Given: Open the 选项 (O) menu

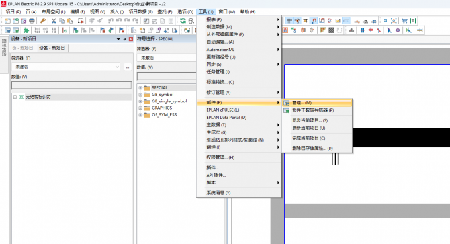Looking at the screenshot, I should [x=185, y=11].
